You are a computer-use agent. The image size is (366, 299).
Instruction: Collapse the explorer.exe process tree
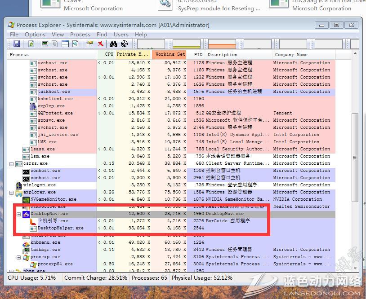(12, 192)
